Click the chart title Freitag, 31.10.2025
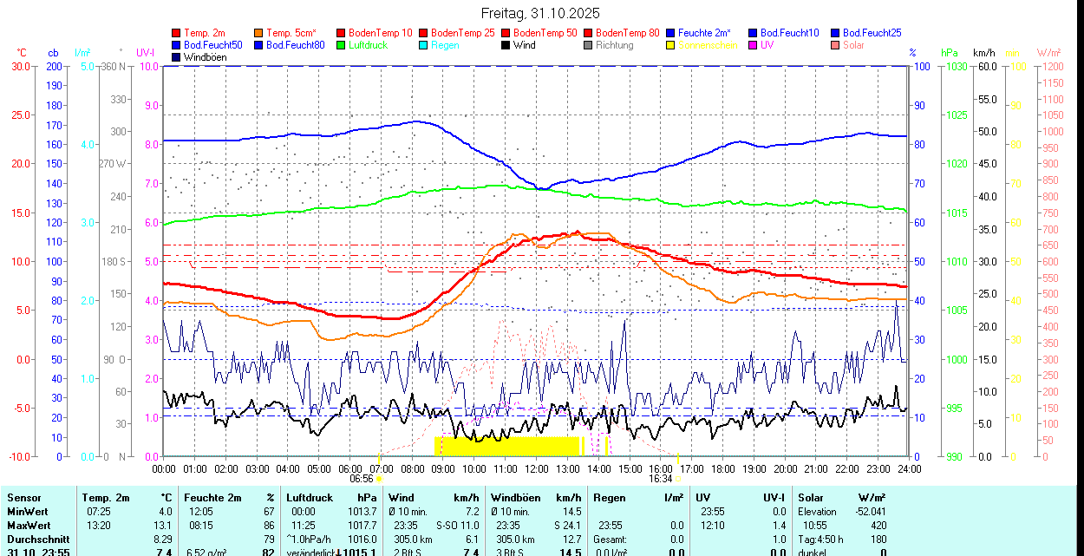 click(x=541, y=14)
